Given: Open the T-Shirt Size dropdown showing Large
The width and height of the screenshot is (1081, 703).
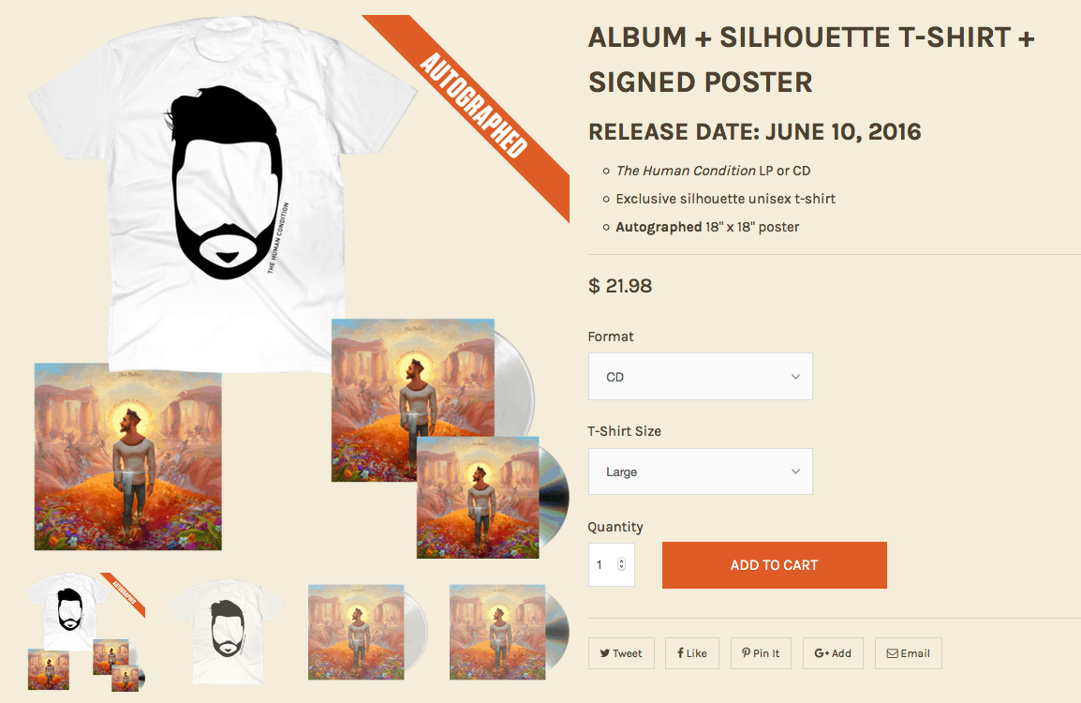Looking at the screenshot, I should [x=701, y=471].
